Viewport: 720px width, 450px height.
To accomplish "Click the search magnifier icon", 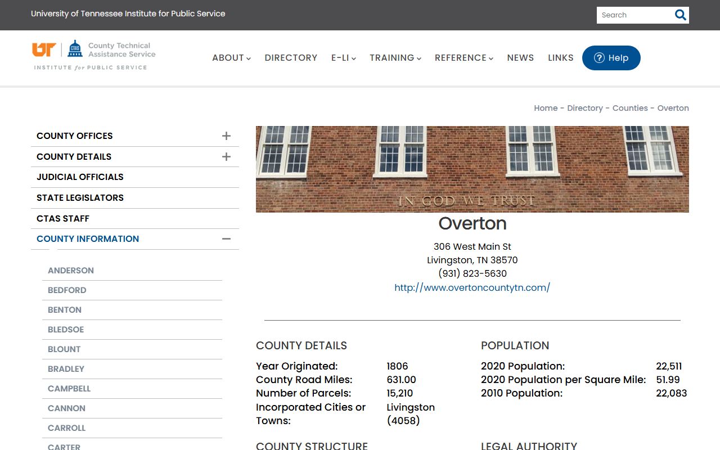I will pyautogui.click(x=681, y=15).
